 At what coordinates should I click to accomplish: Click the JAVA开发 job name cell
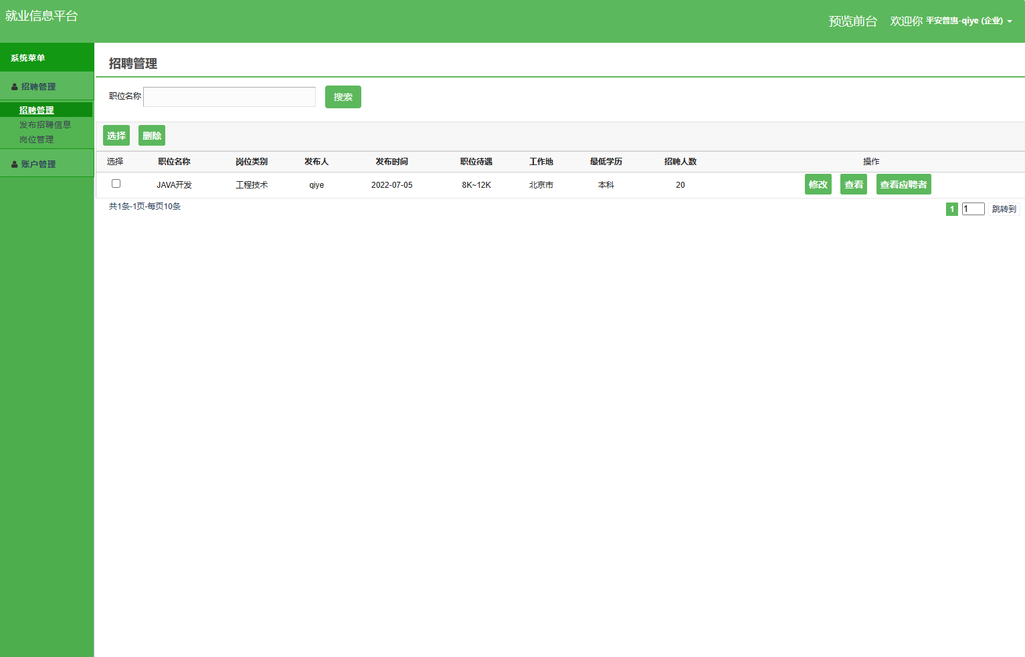(x=175, y=185)
